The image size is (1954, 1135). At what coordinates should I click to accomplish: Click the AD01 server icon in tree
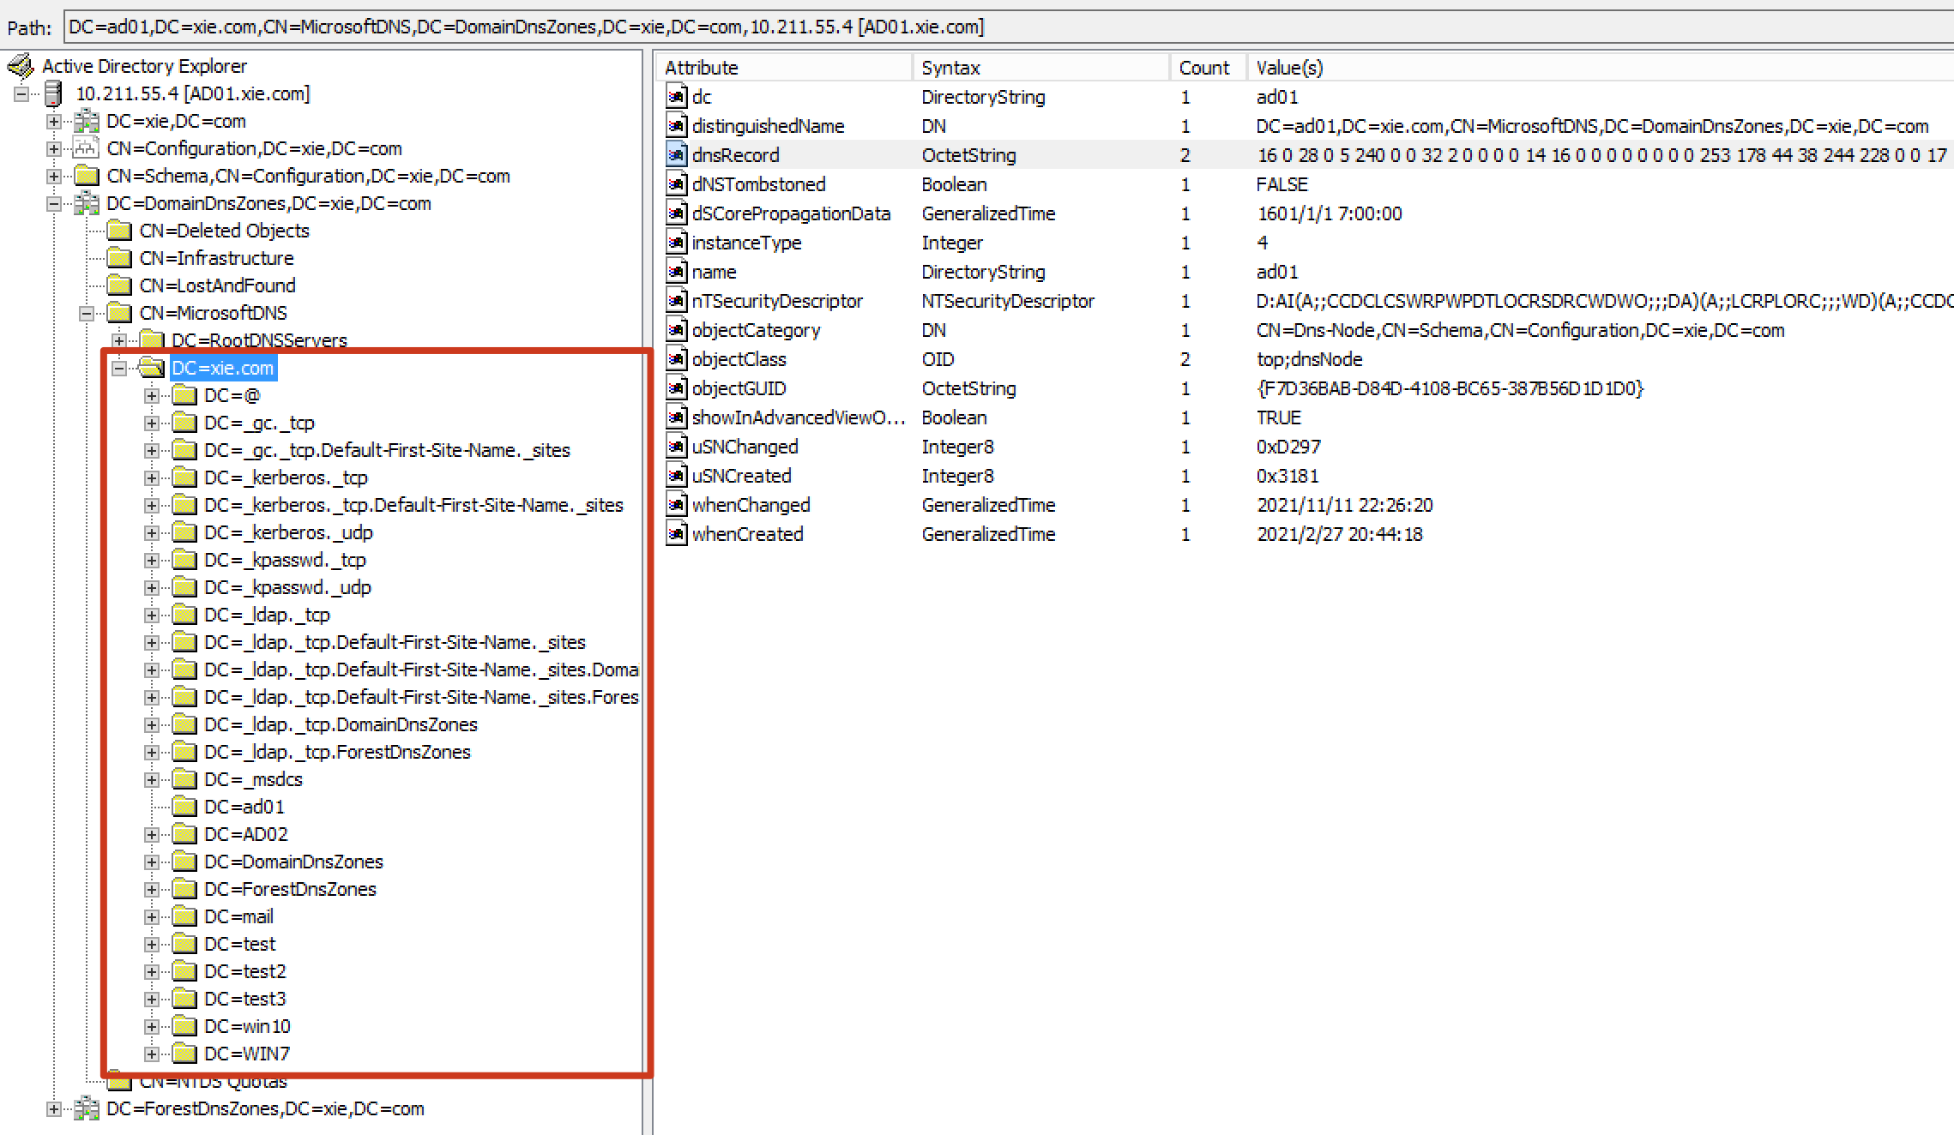tap(53, 93)
